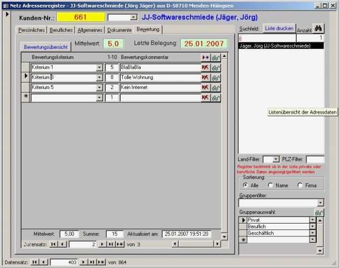The height and width of the screenshot is (268, 339).
Task: View details of the Tolle Wohnung row with glasses icon
Action: pyautogui.click(x=216, y=78)
